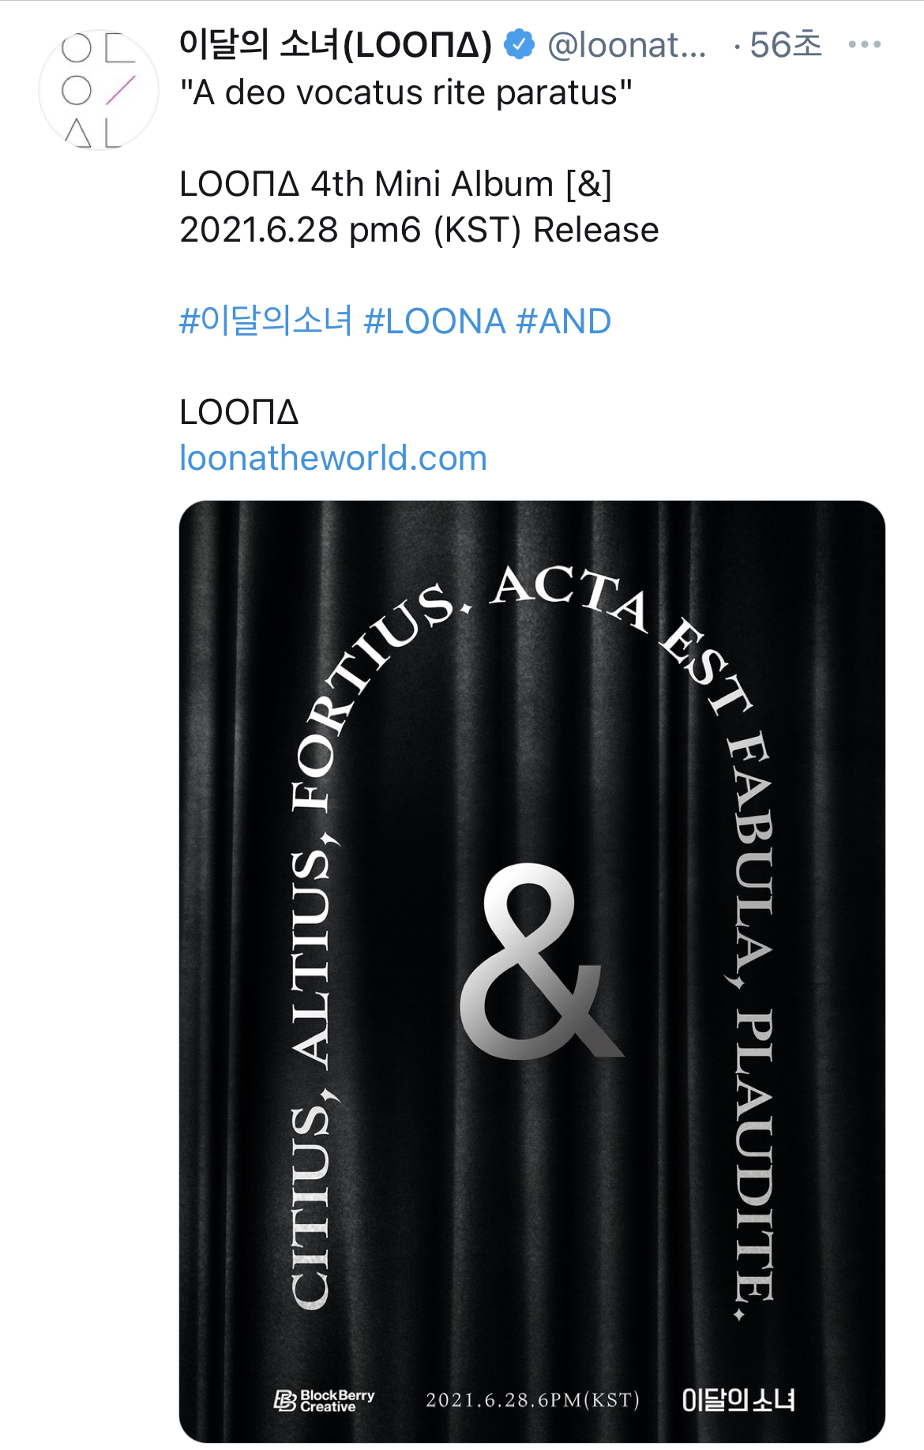924x1450 pixels.
Task: Open the 이달의 소녀(LOOΠΔ) account name
Action: tap(336, 45)
